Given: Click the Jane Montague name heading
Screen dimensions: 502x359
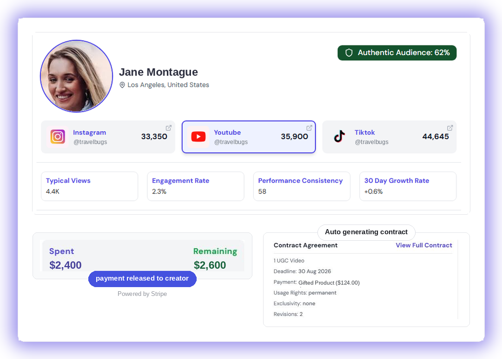Looking at the screenshot, I should [159, 72].
